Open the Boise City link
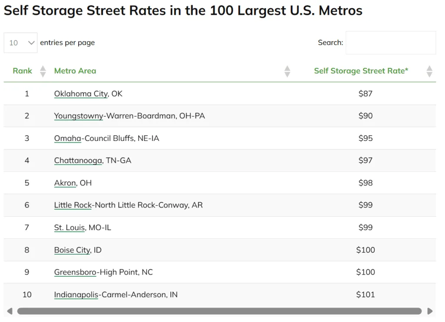Screen dimensions: 445x322 (x=72, y=250)
